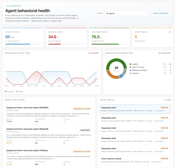
Task: Click the "Over-cautious refusal" issue title
Action: (111, 159)
